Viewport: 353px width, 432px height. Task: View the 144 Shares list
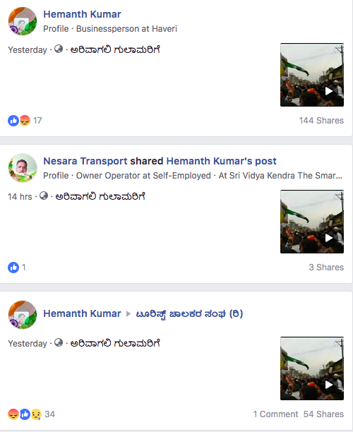point(321,121)
